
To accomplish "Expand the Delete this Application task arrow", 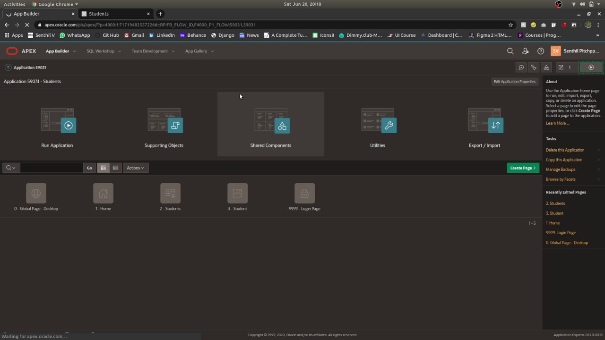I will 599,150.
